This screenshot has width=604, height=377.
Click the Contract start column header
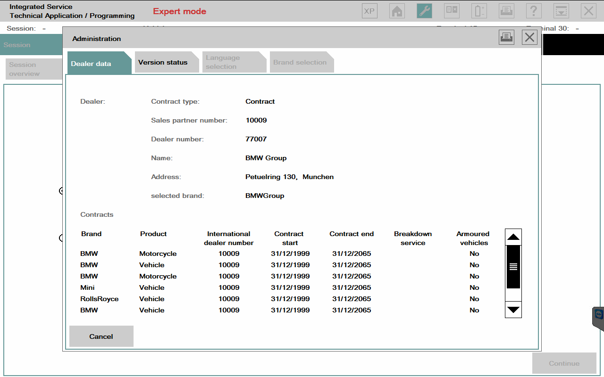pos(289,238)
